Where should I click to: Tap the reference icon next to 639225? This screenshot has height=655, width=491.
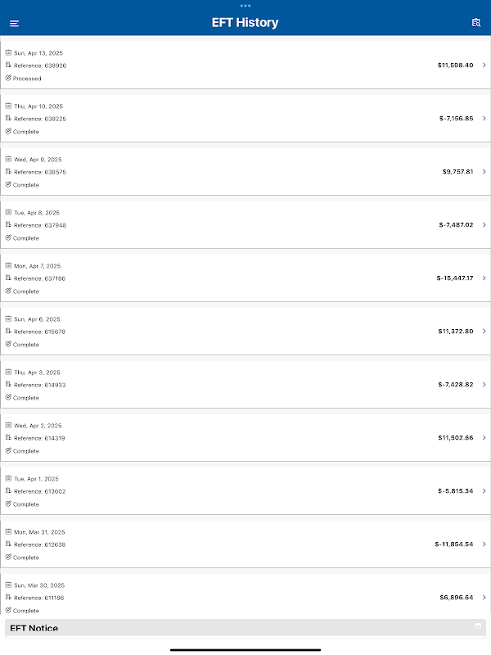(8, 119)
